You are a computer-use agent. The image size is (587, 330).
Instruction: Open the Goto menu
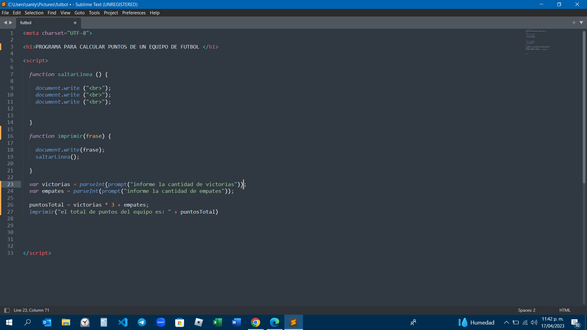tap(79, 13)
